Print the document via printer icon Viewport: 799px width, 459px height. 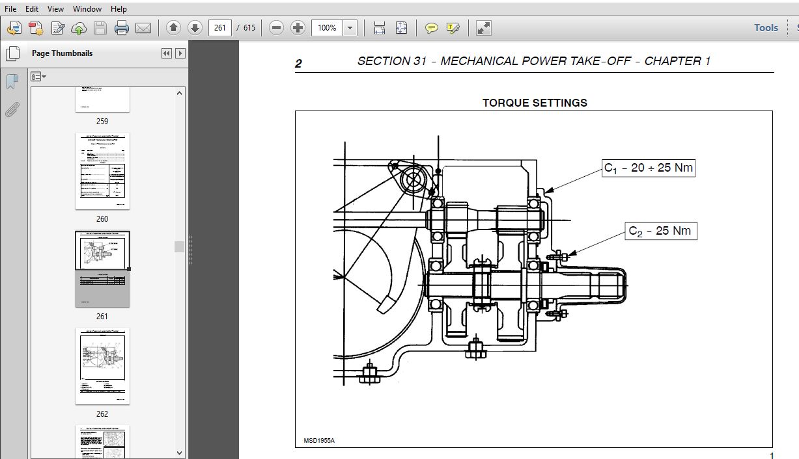pos(122,28)
